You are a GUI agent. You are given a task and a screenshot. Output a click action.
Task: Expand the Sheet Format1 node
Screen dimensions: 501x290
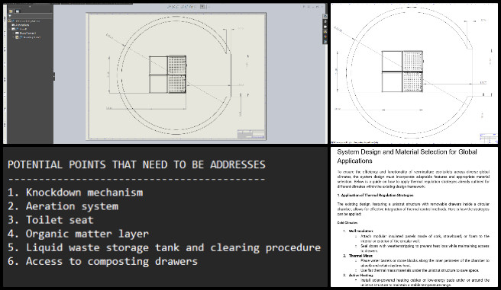pos(13,33)
